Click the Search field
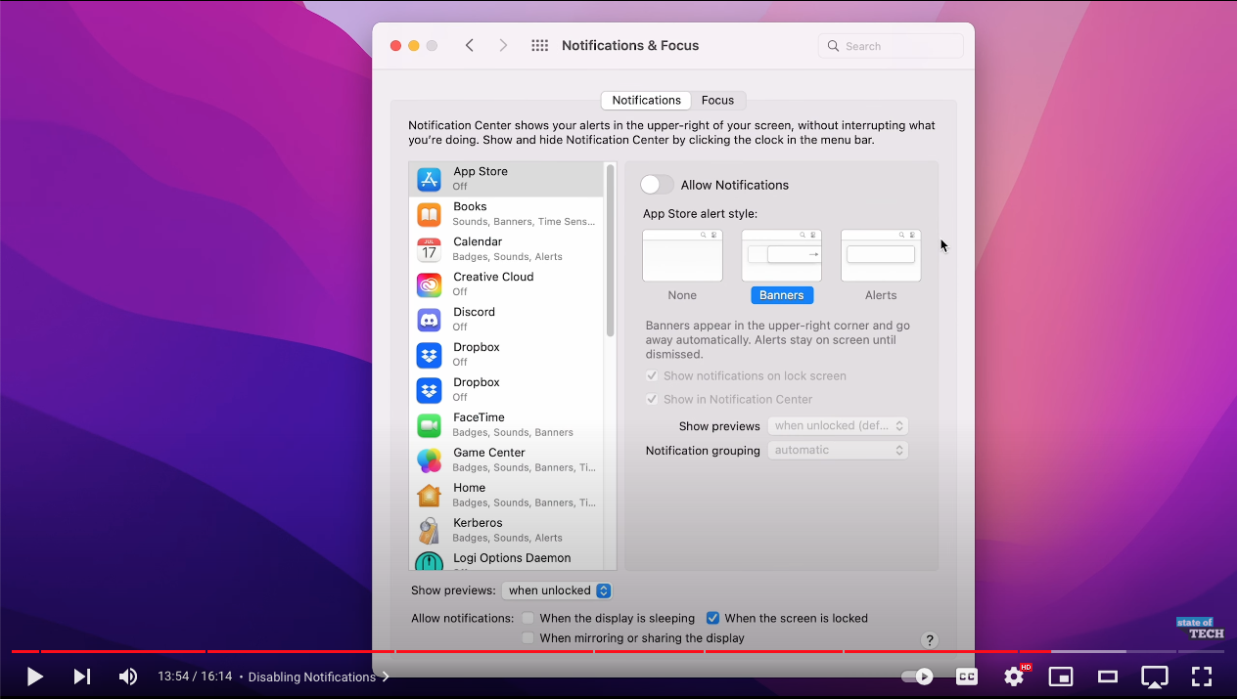This screenshot has height=699, width=1239. (x=891, y=46)
